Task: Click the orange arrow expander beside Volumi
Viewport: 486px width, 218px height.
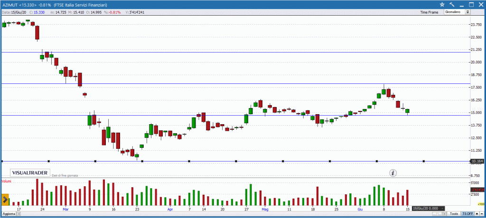Action: coord(5,200)
